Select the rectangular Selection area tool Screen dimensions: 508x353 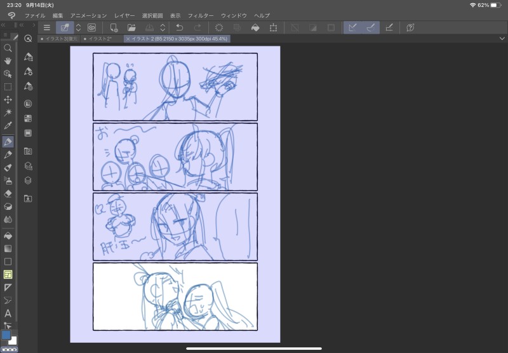(8, 87)
